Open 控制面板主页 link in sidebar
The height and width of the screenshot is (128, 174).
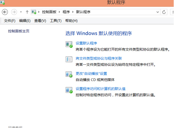pyautogui.click(x=19, y=31)
